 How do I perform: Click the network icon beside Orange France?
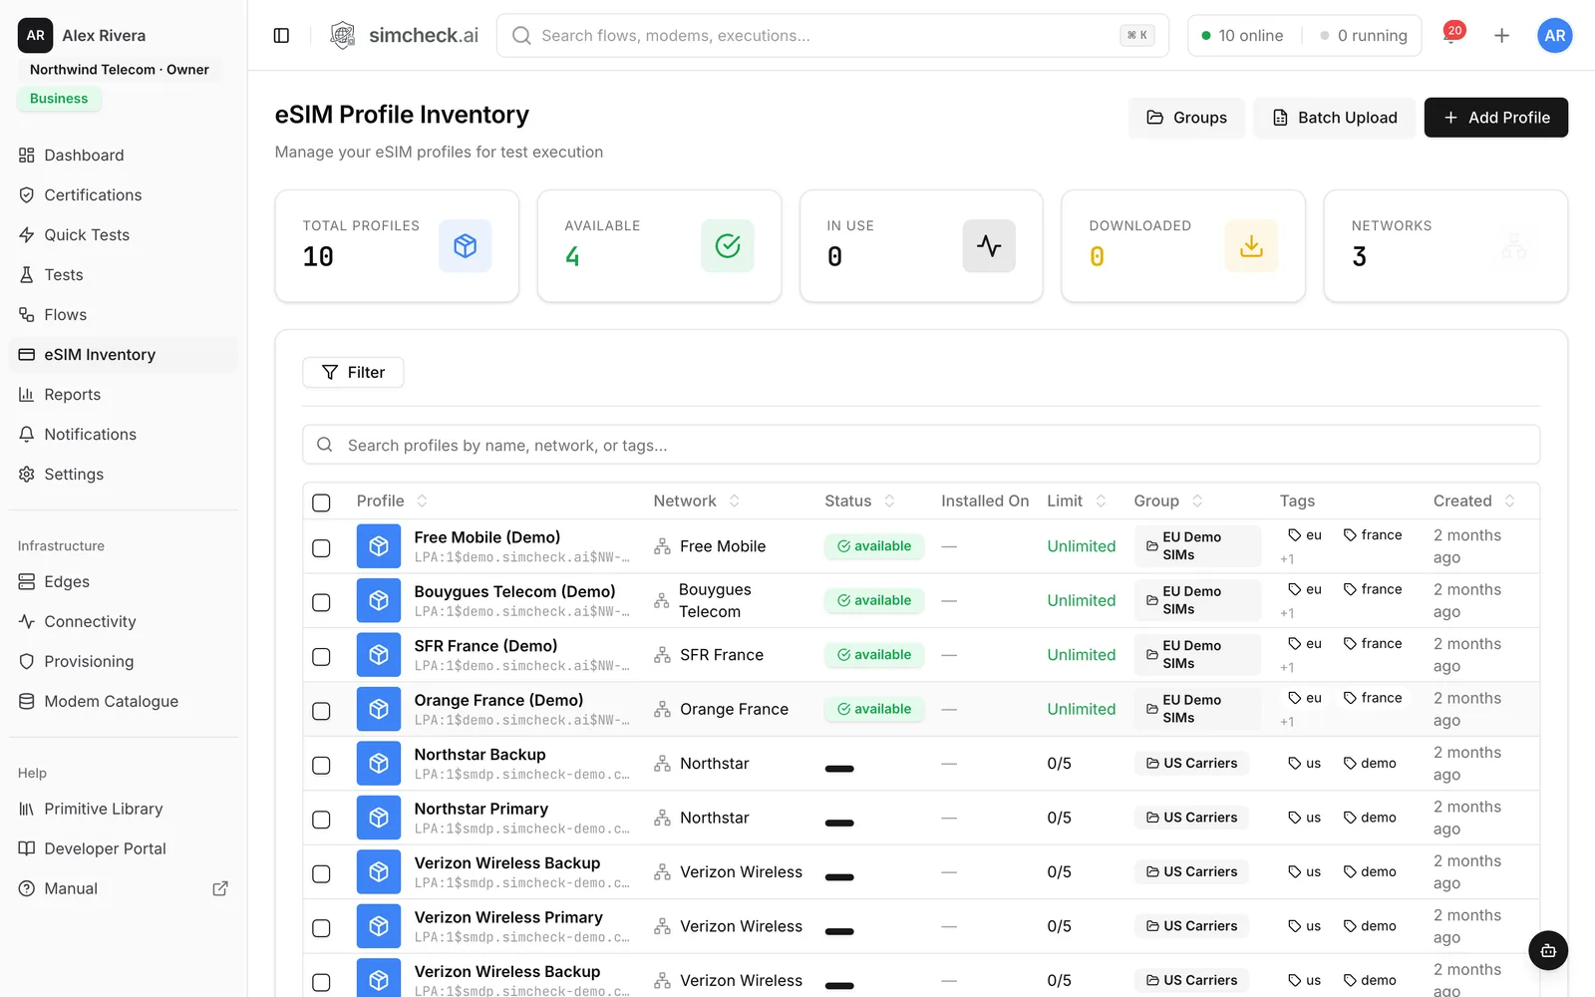click(662, 709)
